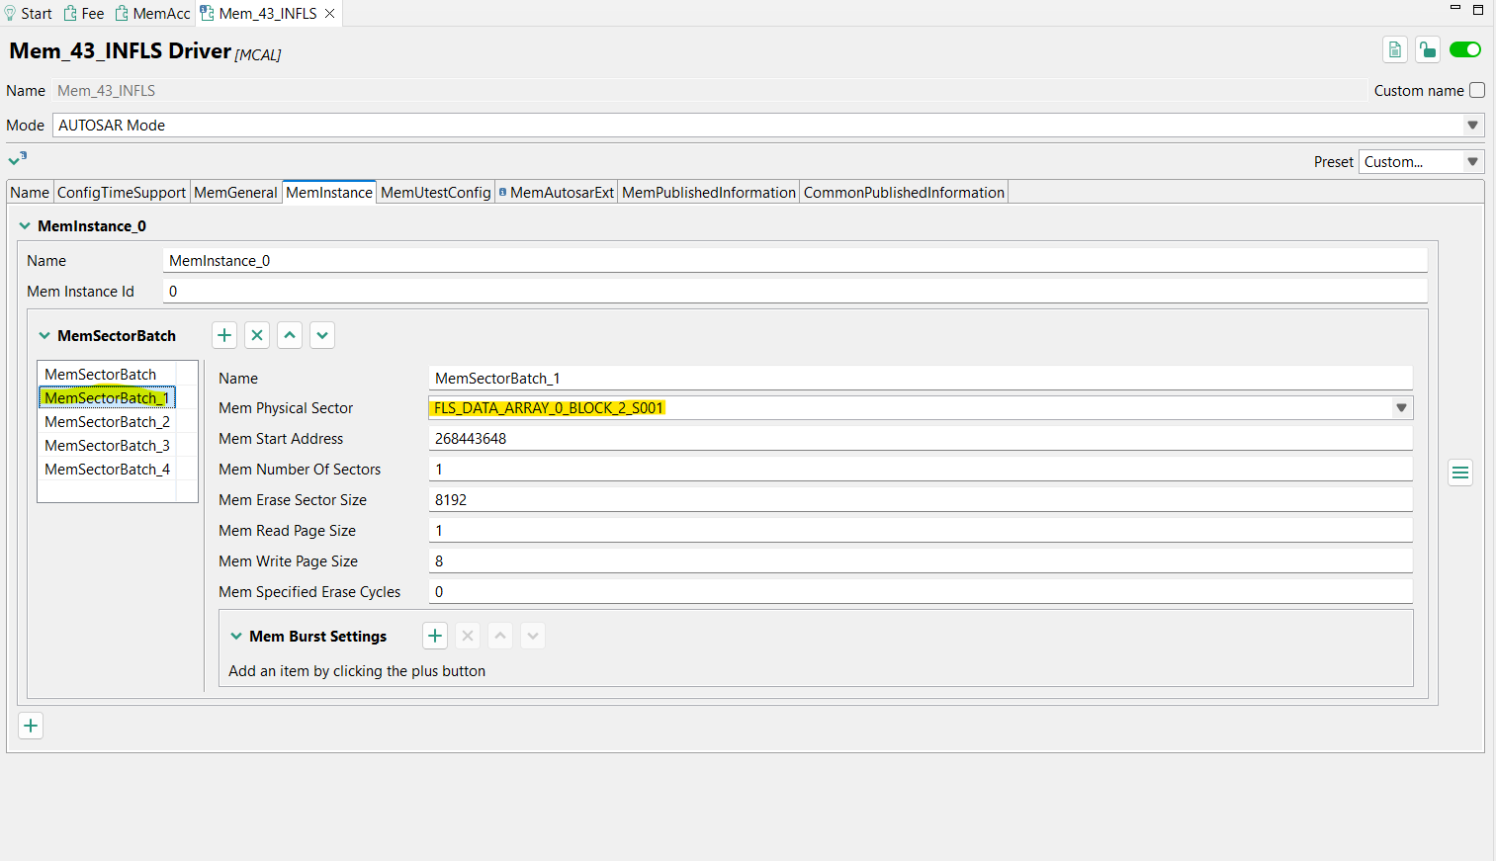The height and width of the screenshot is (861, 1496).
Task: Move selected MemSectorBatch down
Action: click(322, 335)
